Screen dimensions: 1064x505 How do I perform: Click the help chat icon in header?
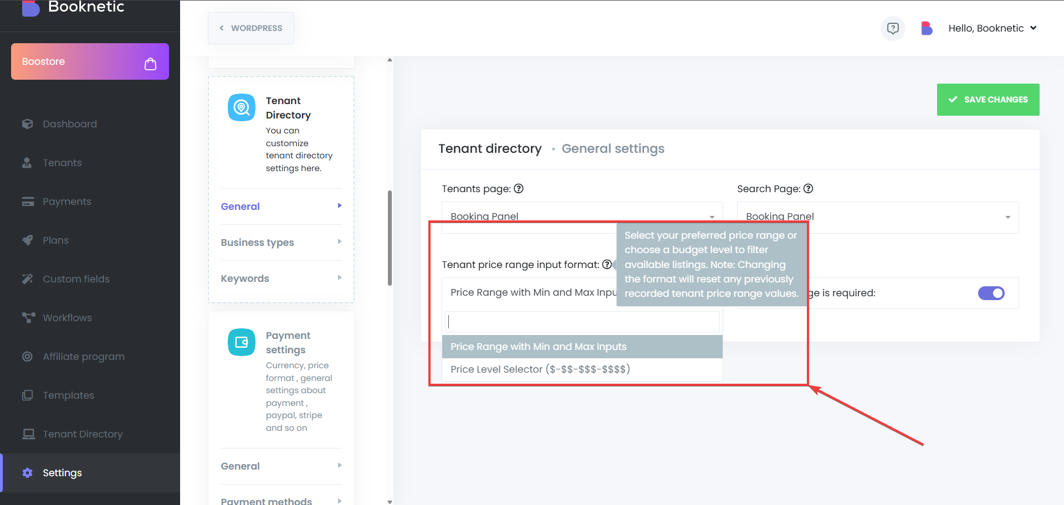893,28
